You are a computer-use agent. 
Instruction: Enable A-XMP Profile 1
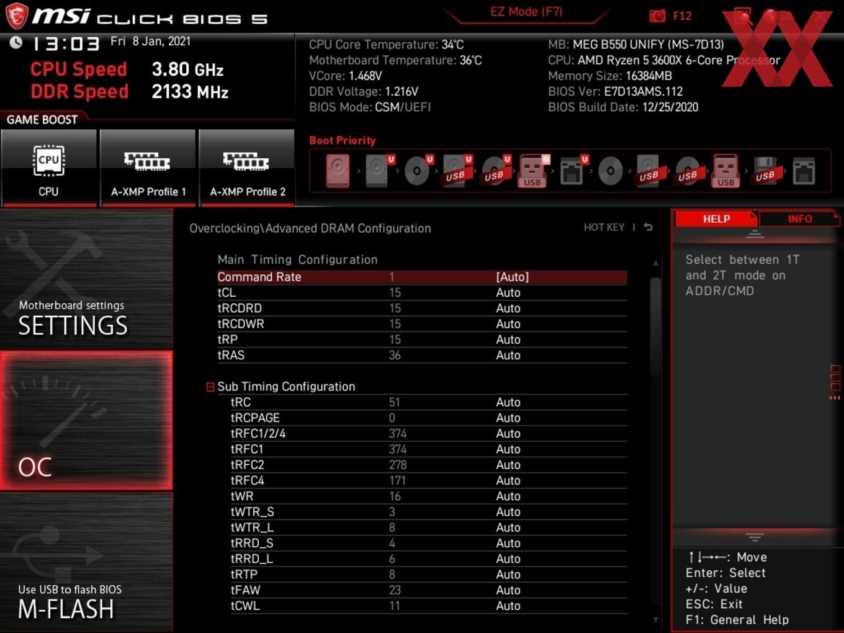148,168
